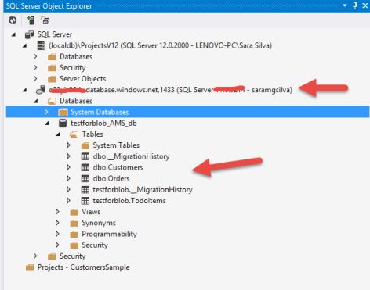This screenshot has height=290, width=370.
Task: Select the Projects - CustomersSample label
Action: click(x=83, y=267)
